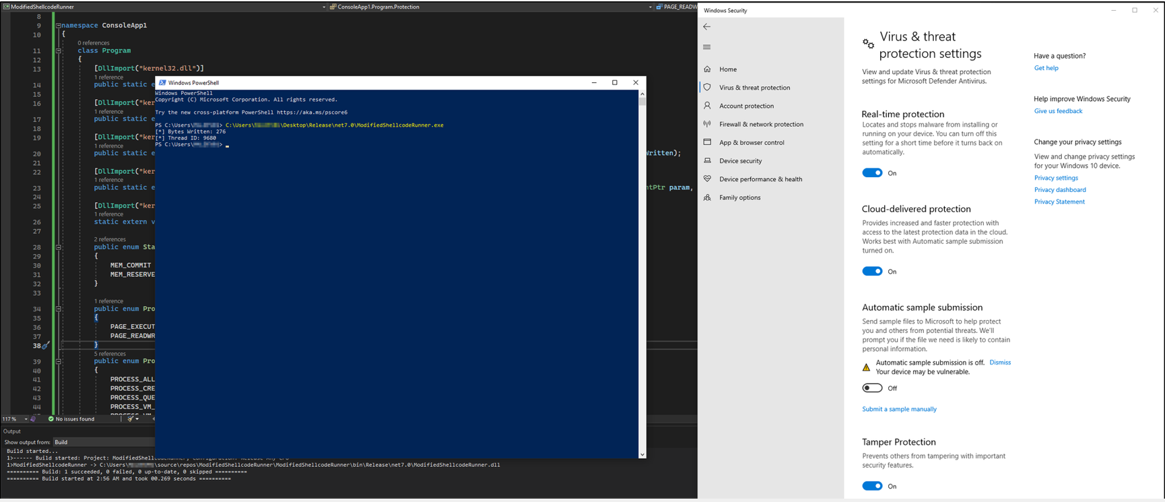Click the member icon beside PAGE_READW dropdown

coord(659,7)
